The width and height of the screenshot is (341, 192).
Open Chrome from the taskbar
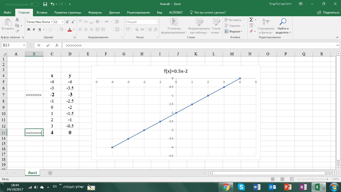[x=226, y=187]
